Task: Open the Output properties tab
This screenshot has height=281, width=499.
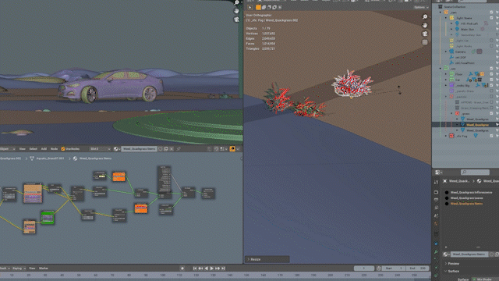Action: (x=436, y=200)
